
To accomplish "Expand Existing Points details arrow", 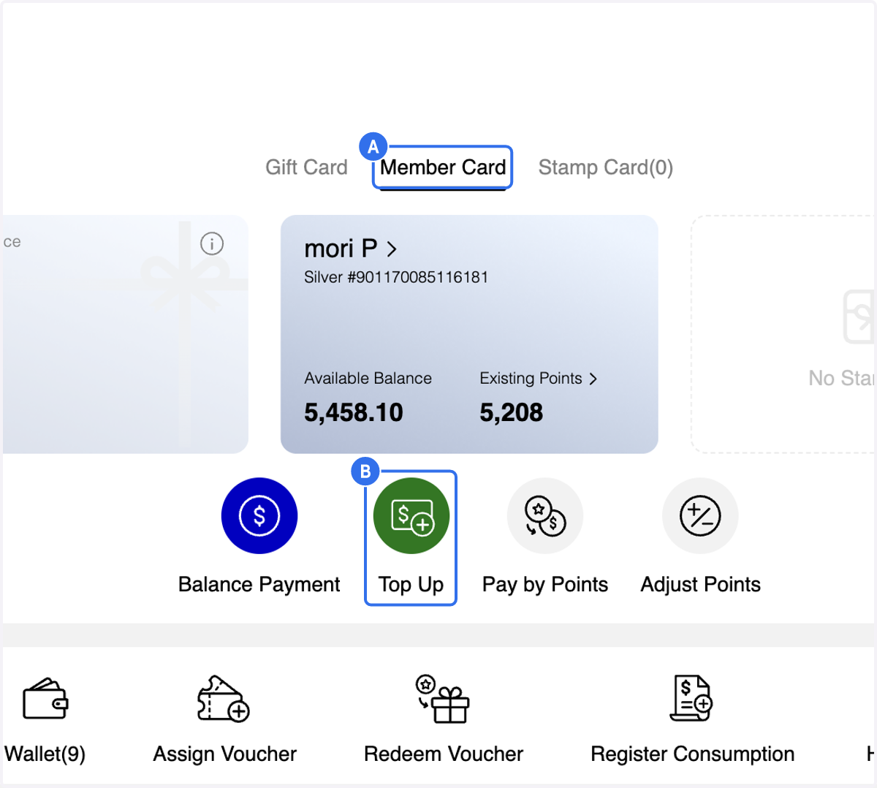I will 593,379.
